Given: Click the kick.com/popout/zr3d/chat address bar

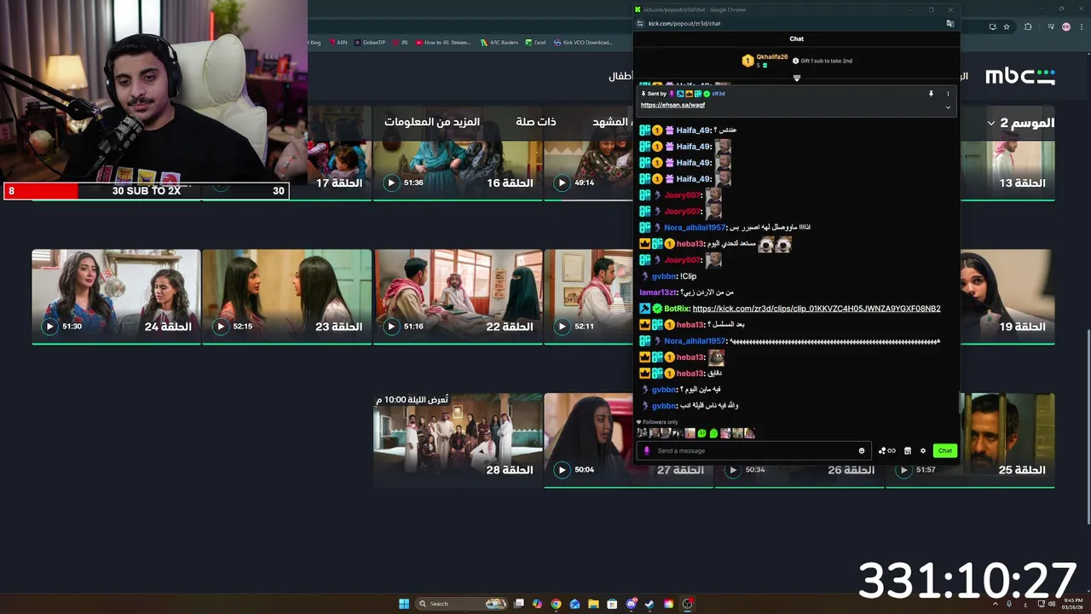Looking at the screenshot, I should [684, 24].
